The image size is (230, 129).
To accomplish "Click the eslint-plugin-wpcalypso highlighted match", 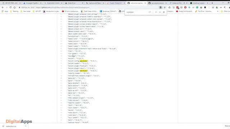I will click(x=84, y=71).
